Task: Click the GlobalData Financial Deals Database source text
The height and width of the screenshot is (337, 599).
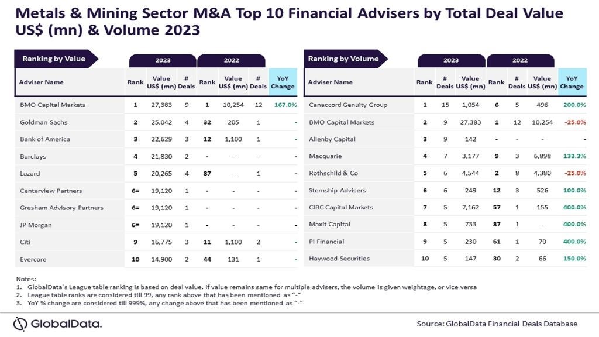Action: point(497,324)
